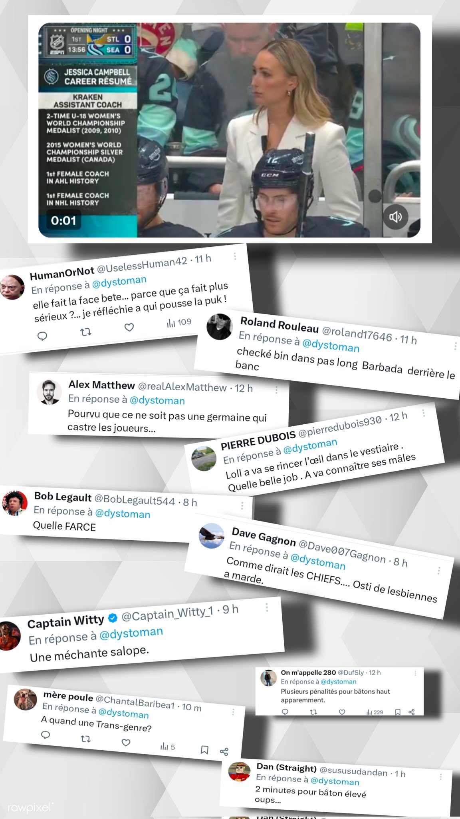Open more options on Captain Witty's tweet
The width and height of the screenshot is (460, 819).
[267, 607]
